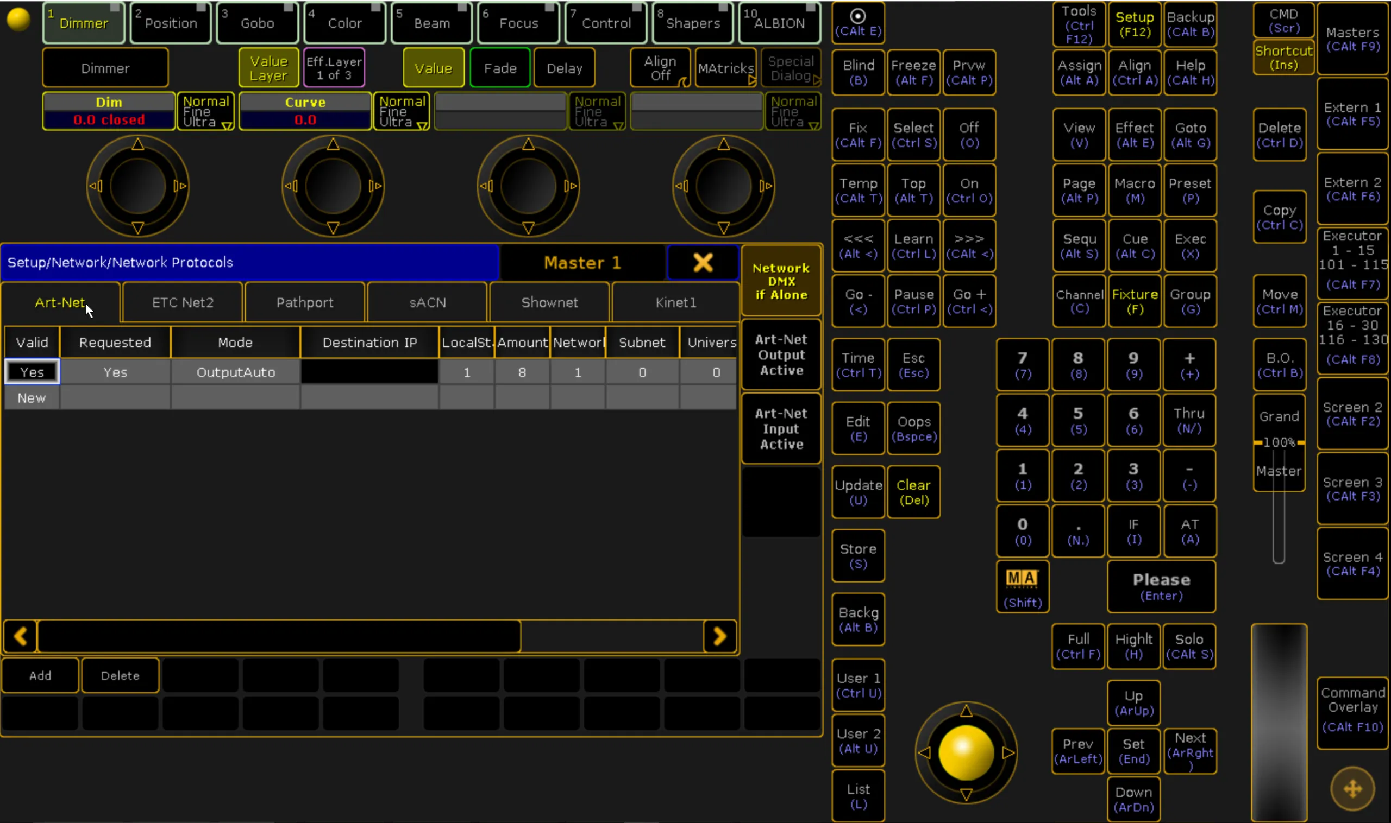Click the empty Destination IP cell
This screenshot has width=1391, height=823.
[369, 372]
